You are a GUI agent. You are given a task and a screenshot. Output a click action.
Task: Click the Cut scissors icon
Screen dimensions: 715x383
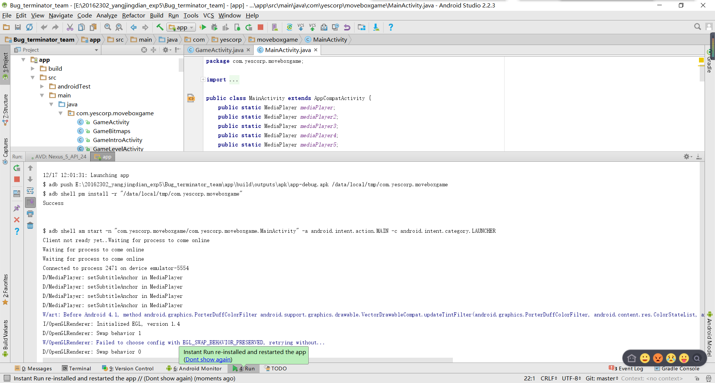70,27
